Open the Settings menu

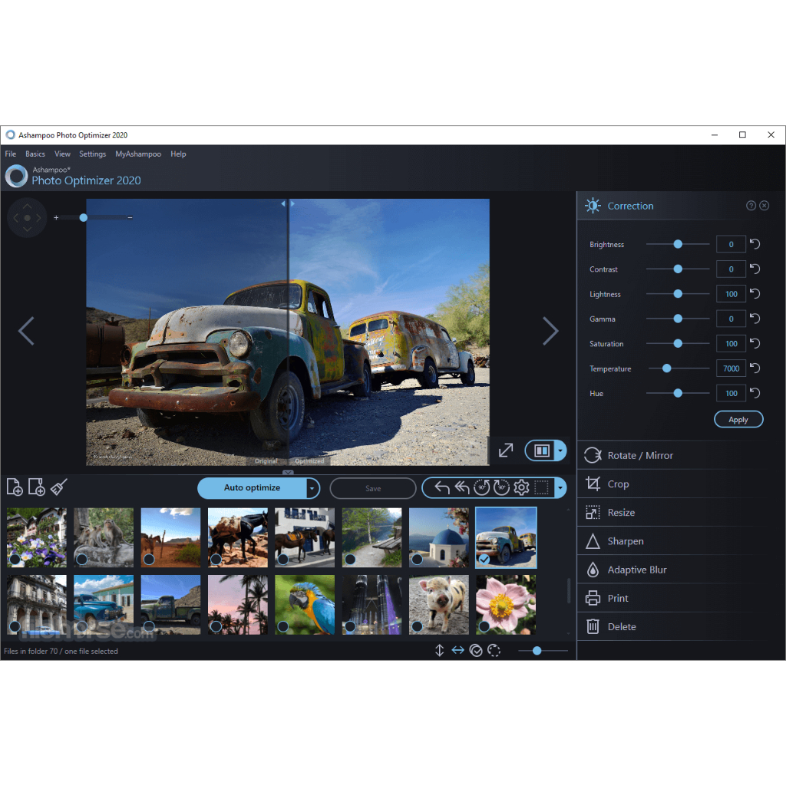click(92, 154)
